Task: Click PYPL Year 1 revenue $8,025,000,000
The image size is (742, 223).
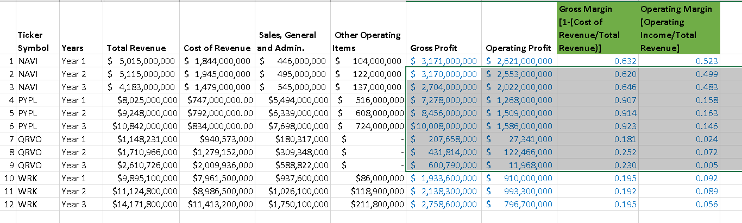Action: [141, 100]
